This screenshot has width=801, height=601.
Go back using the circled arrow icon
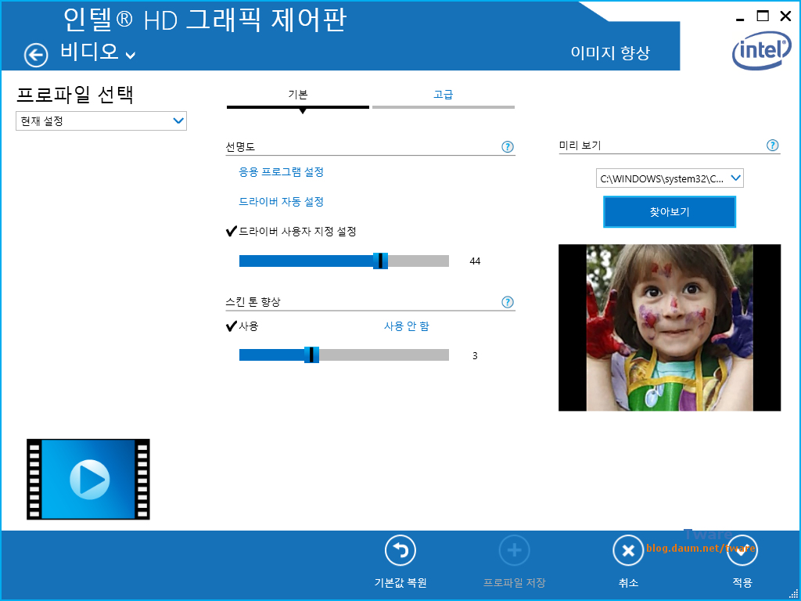tap(36, 55)
